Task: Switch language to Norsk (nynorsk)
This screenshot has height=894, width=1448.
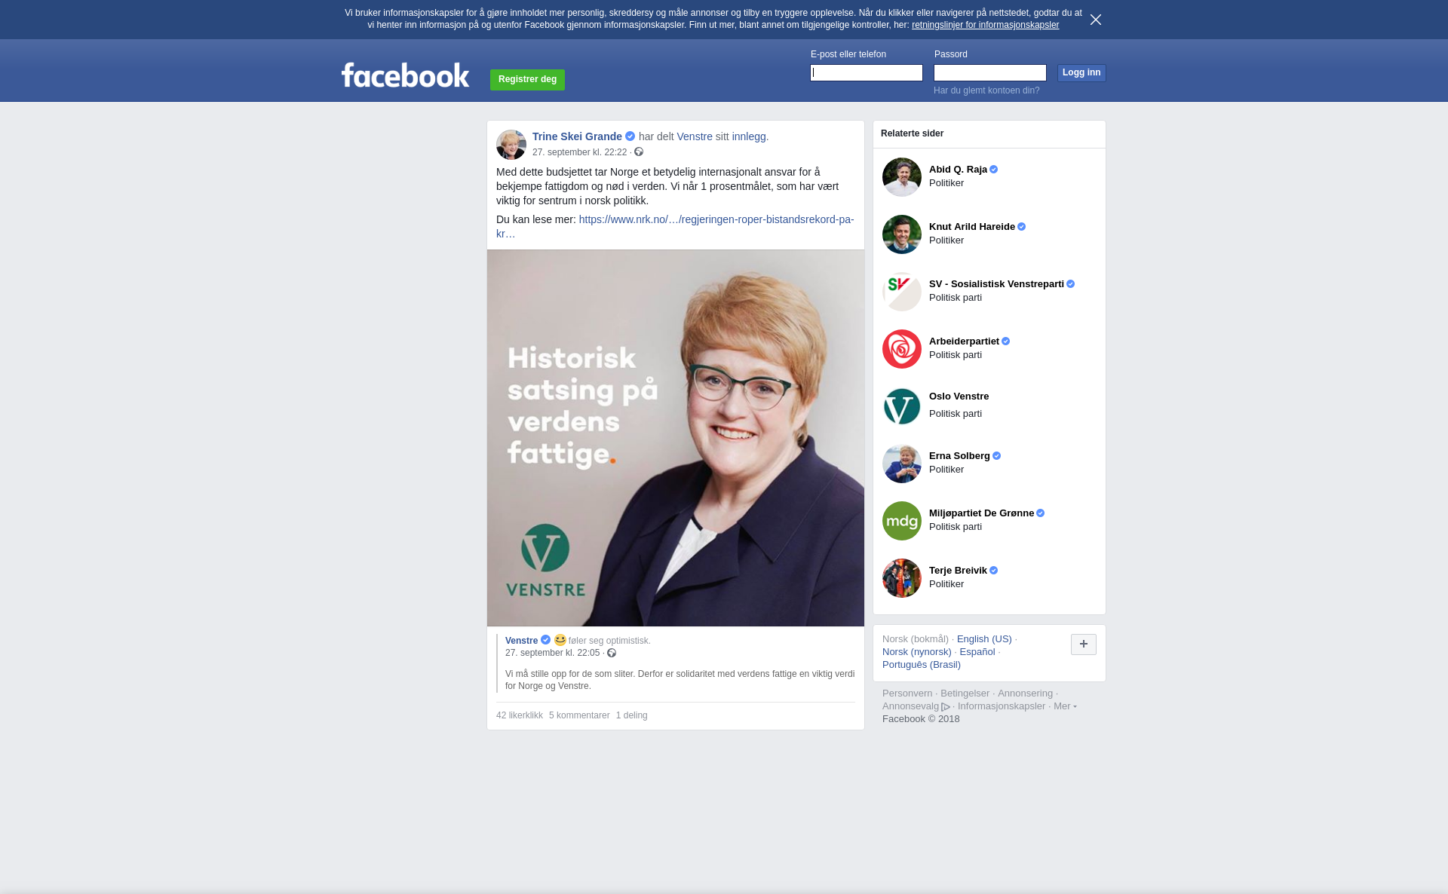Action: point(916,652)
